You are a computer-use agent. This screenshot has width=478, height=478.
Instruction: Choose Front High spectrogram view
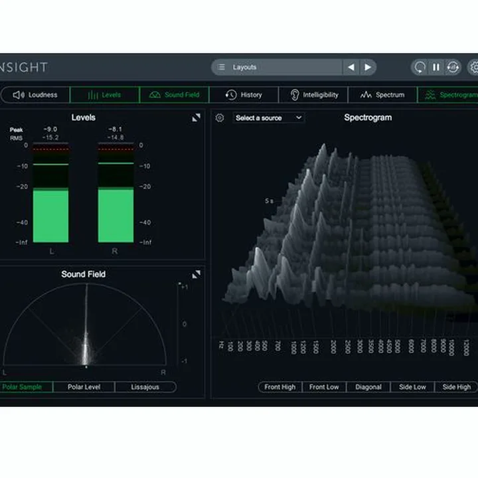pyautogui.click(x=280, y=387)
